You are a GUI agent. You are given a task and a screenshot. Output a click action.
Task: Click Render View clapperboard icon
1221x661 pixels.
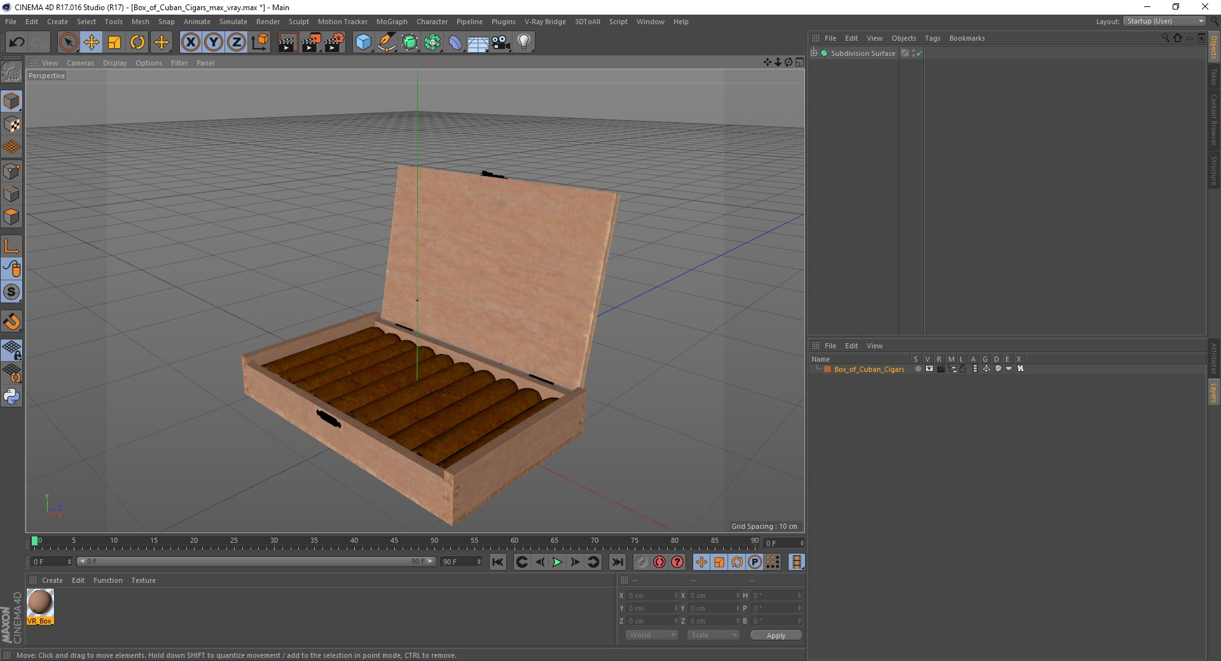(x=287, y=43)
